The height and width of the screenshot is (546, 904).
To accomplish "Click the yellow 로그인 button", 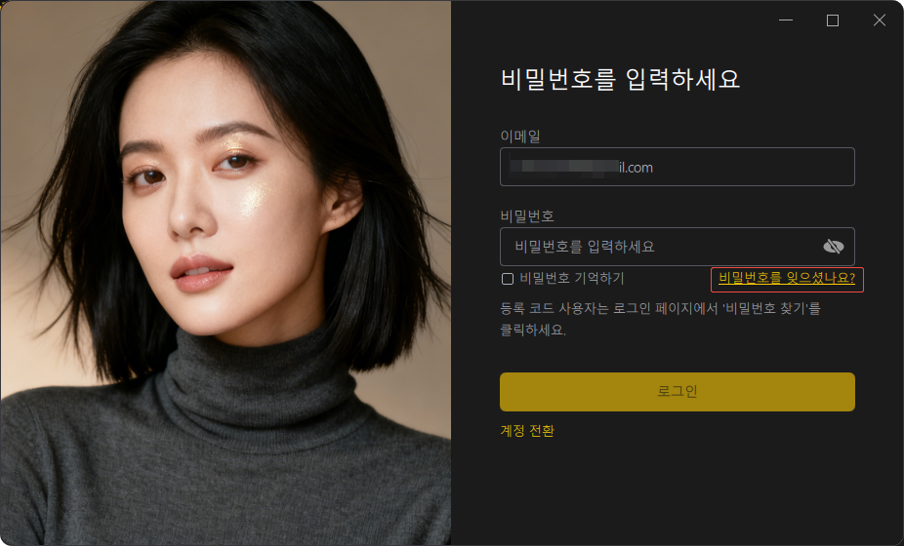I will pyautogui.click(x=677, y=392).
